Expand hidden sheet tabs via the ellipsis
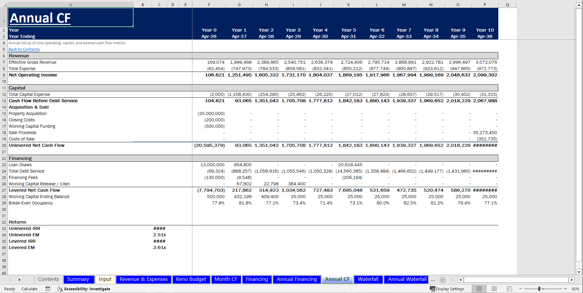 [433, 280]
